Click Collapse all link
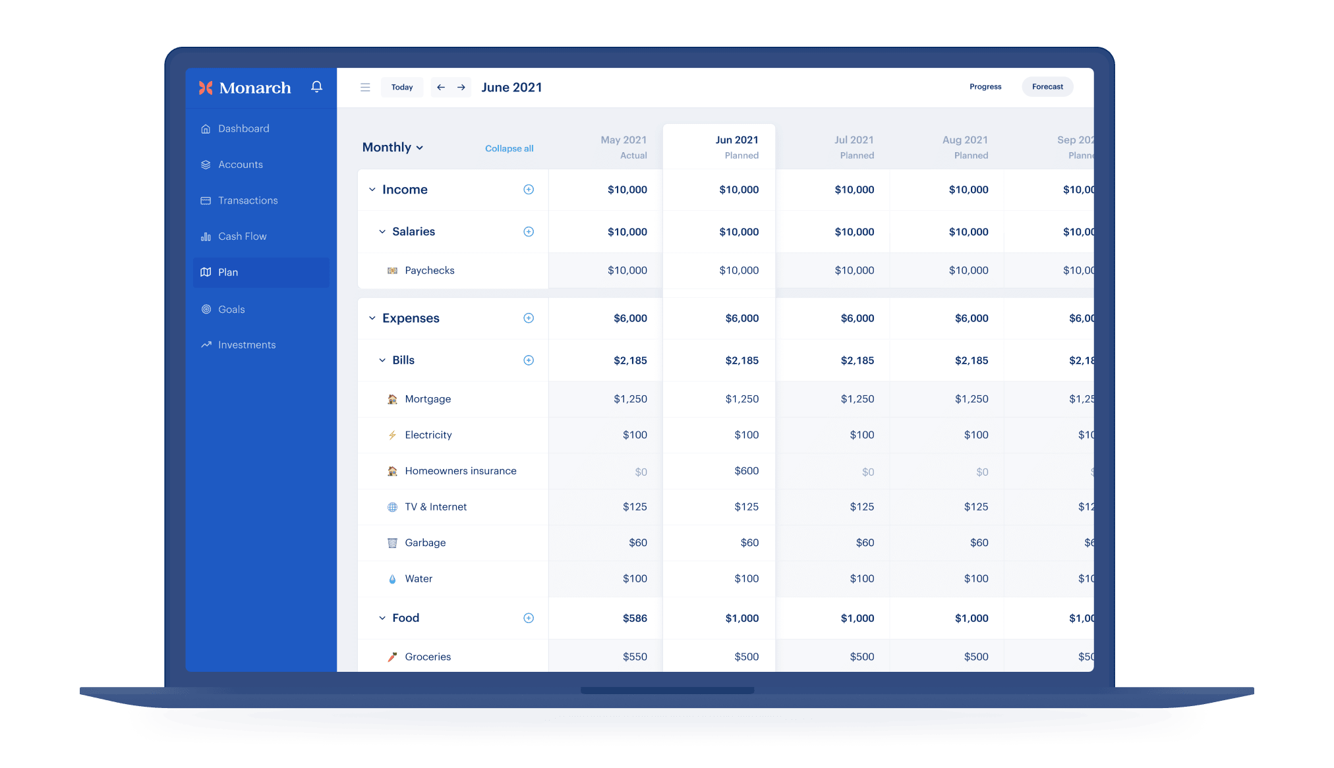 [509, 149]
